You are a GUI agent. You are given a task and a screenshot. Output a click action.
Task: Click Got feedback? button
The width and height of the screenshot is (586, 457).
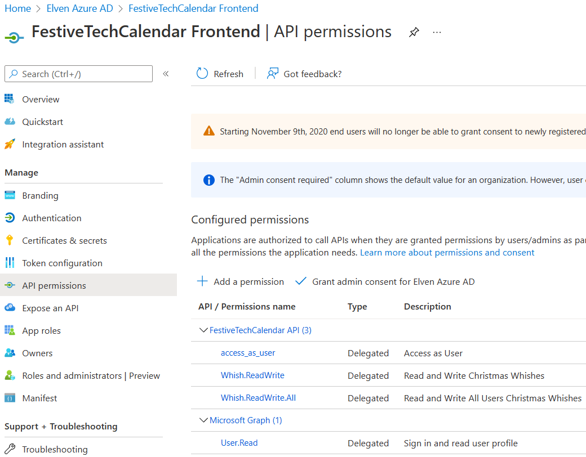[304, 74]
